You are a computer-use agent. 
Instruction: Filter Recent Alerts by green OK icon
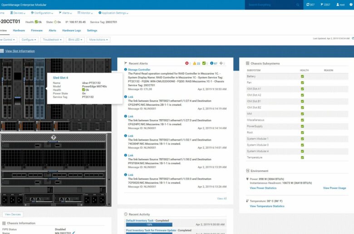click(204, 63)
